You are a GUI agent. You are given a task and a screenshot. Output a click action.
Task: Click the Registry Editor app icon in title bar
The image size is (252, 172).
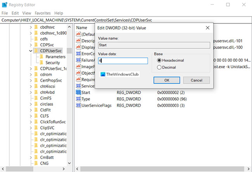pos(5,5)
